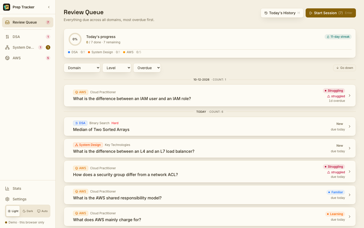Screen dimensions: 364x228
Task: Open the L4 and L7 load balancer question
Action: coord(210,148)
